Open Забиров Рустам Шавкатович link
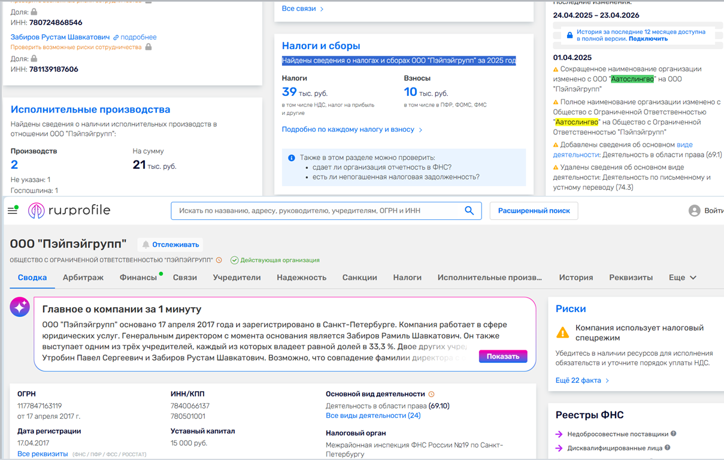Screen dimensions: 724x460 60,37
